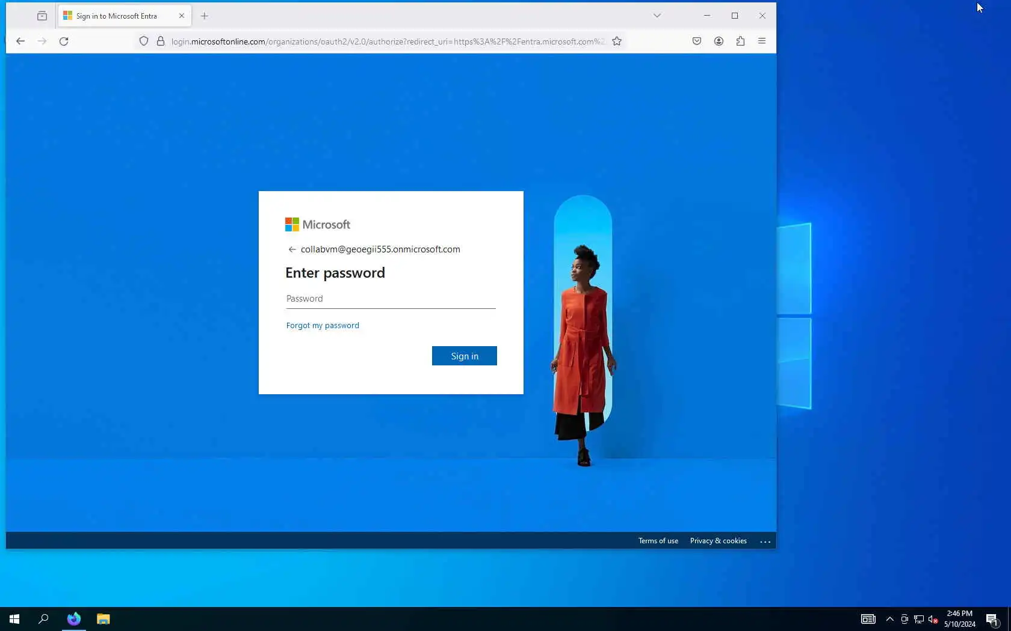Go back using the browser back arrow
Screen dimensions: 1011x631
[20, 41]
